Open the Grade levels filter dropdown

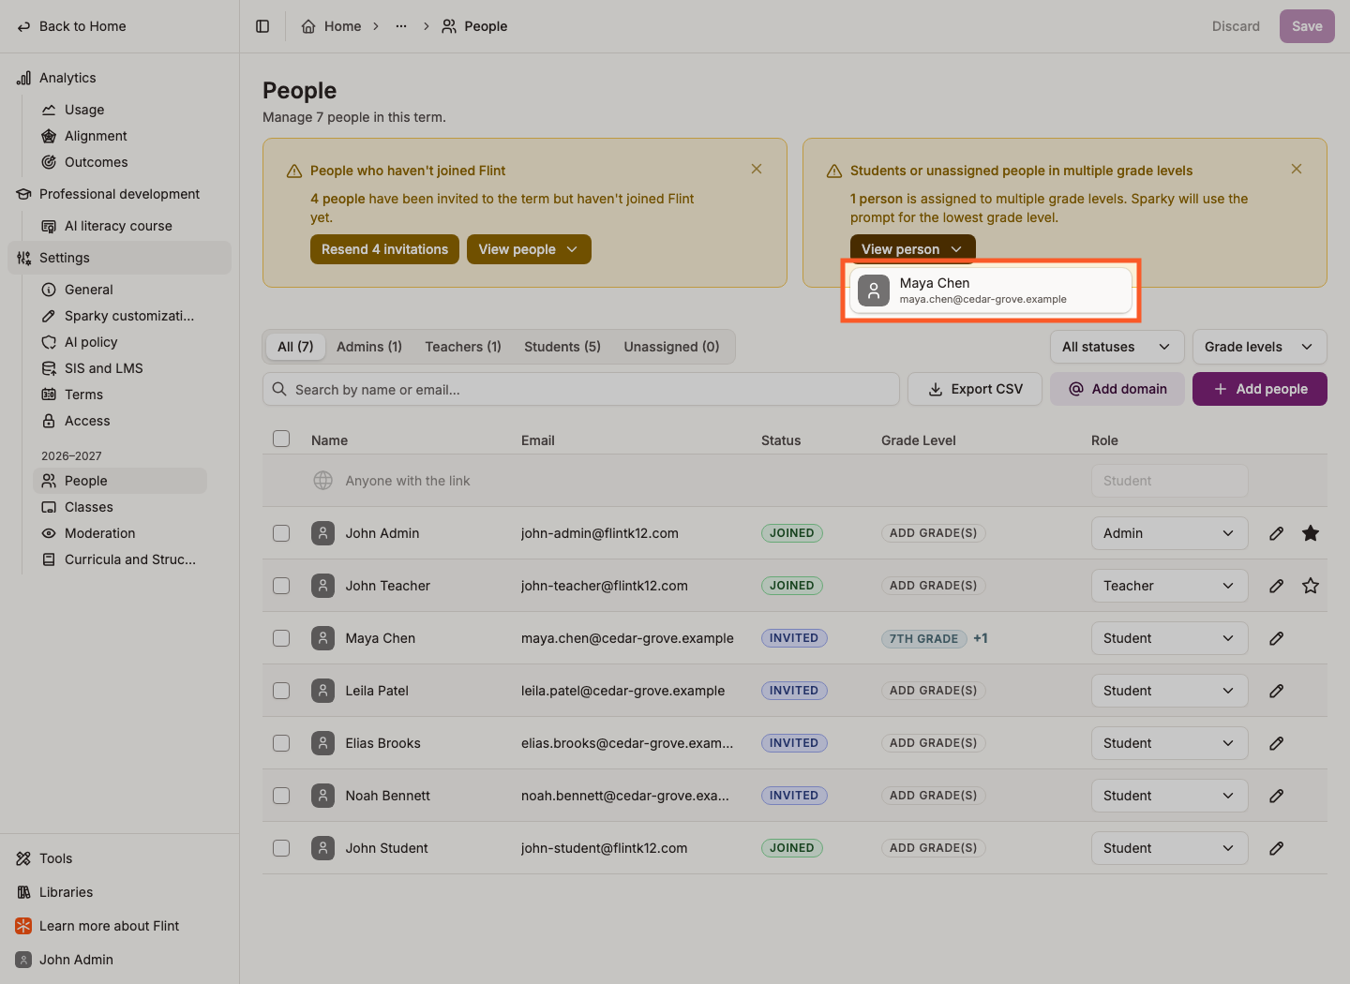(1259, 347)
